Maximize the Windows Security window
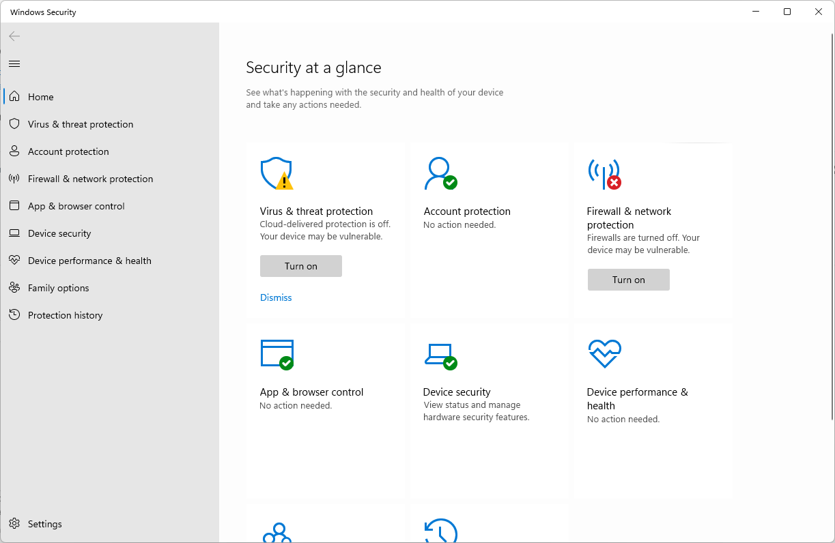This screenshot has width=835, height=543. [787, 12]
